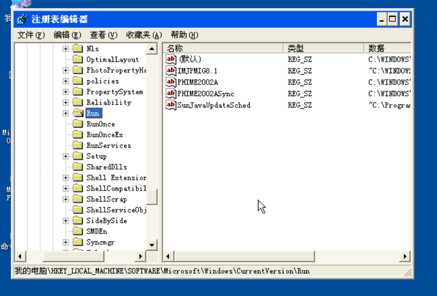
Task: Select the SharedDlls key label
Action: 107,167
